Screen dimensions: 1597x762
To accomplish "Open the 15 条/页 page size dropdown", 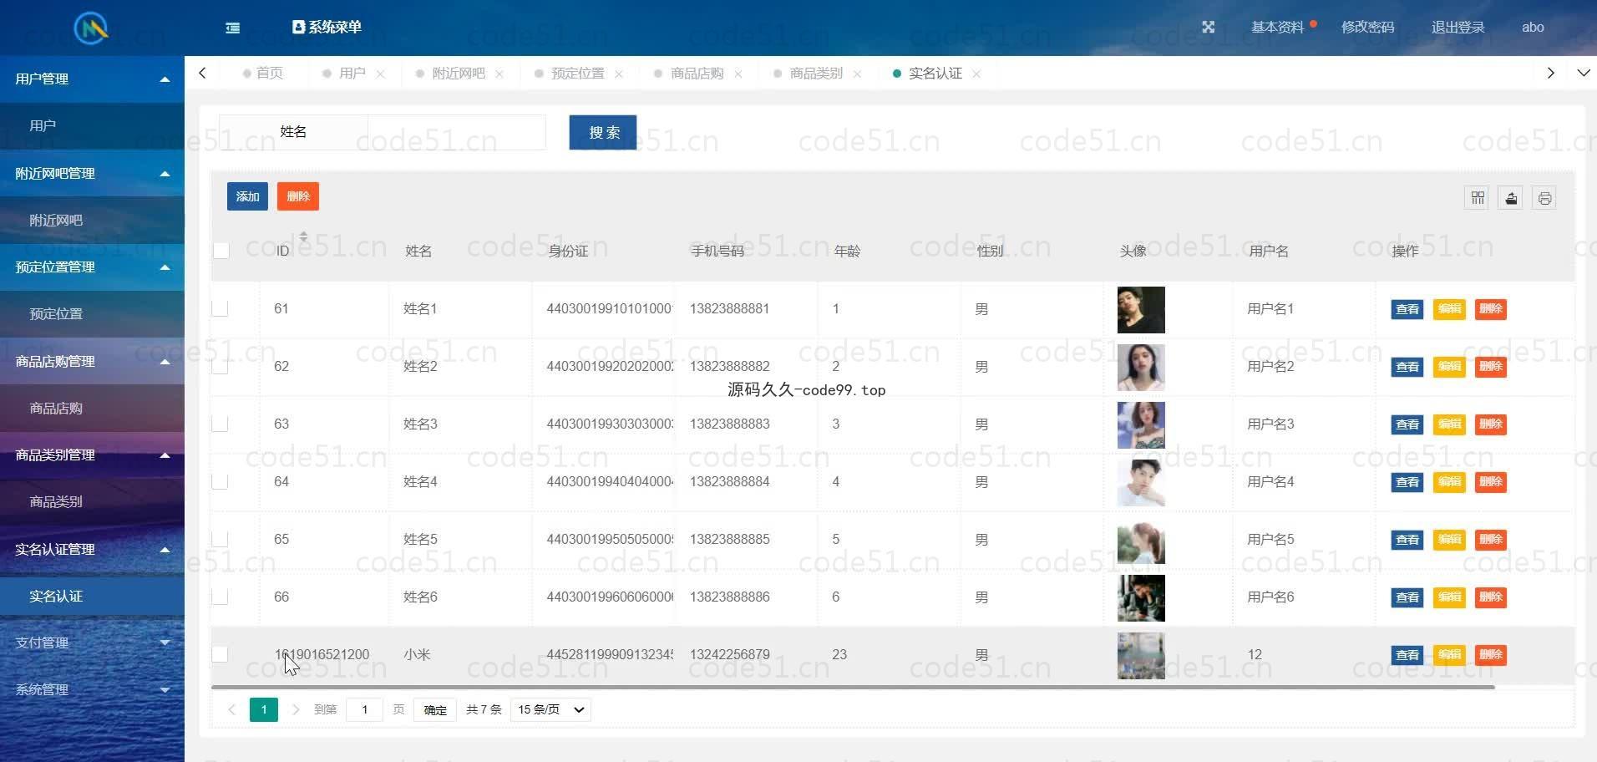I will [550, 709].
